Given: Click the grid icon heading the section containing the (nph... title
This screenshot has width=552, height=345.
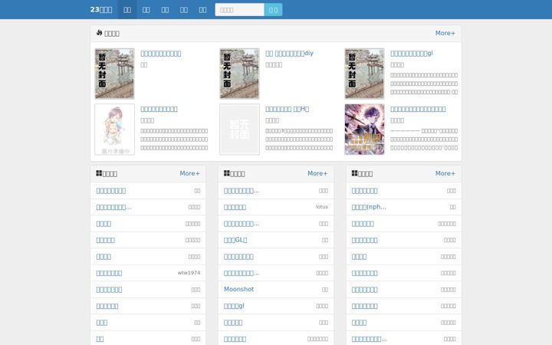Looking at the screenshot, I should pyautogui.click(x=354, y=172).
